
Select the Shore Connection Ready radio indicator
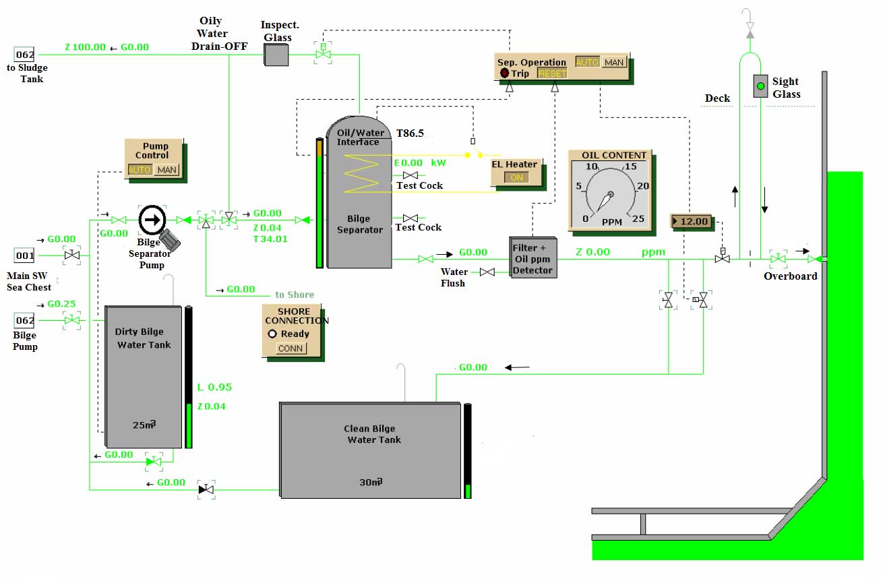[272, 334]
